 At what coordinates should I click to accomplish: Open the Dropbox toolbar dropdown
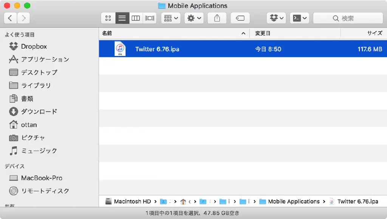(x=276, y=18)
